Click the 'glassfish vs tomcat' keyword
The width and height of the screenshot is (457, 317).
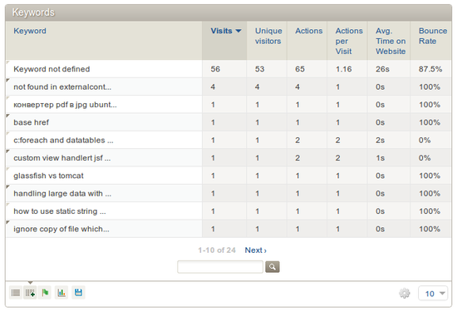point(48,176)
